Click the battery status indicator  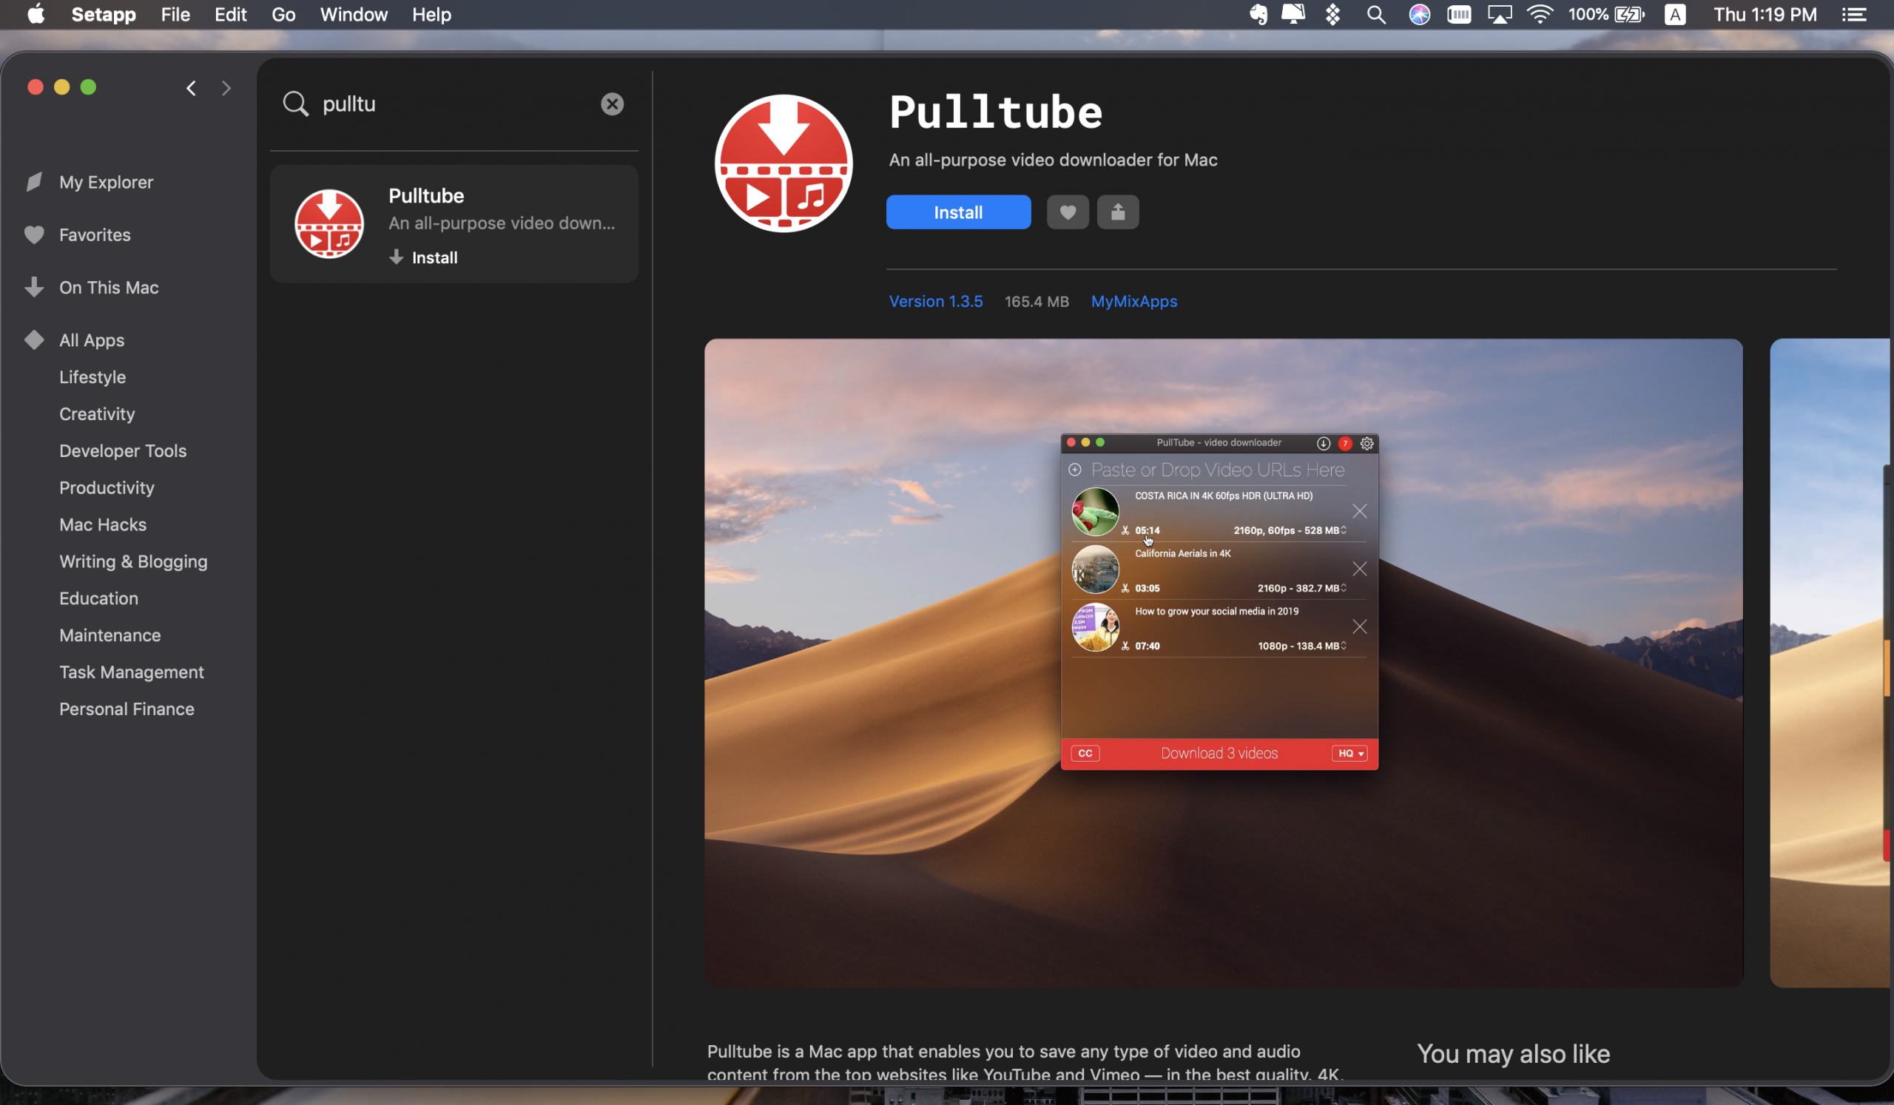click(1607, 14)
